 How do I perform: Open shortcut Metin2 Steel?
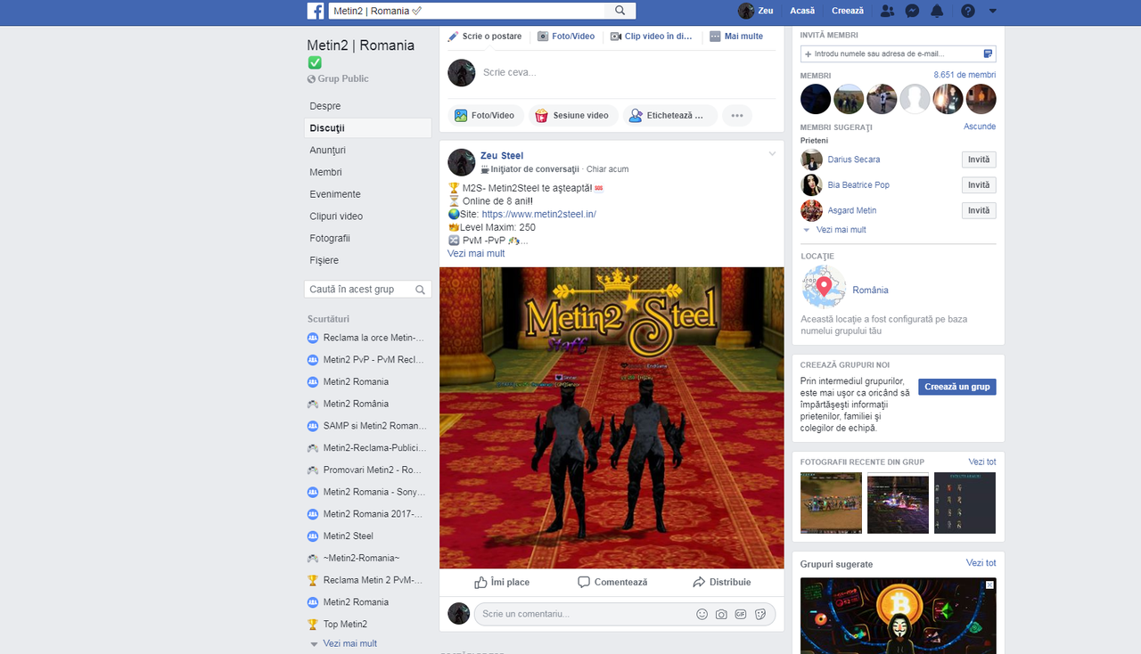click(341, 536)
